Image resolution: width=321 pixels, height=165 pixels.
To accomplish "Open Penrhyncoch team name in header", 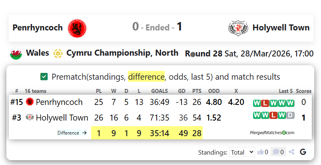I will click(x=38, y=28).
